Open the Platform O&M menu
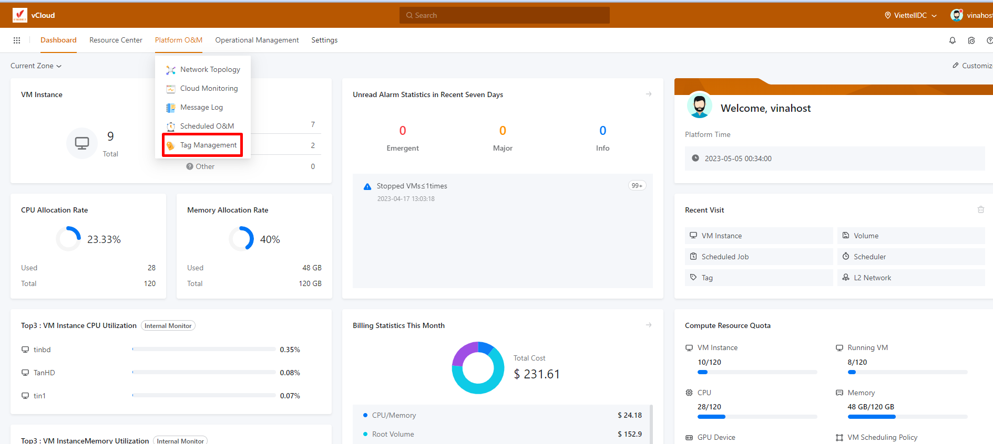 (x=178, y=40)
